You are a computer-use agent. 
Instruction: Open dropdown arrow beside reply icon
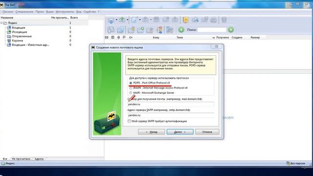click(151, 20)
